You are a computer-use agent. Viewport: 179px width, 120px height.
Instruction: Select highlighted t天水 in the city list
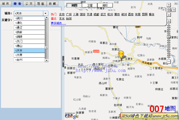(30, 50)
